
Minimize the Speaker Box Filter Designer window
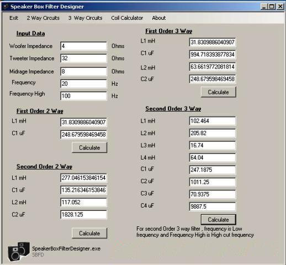click(x=264, y=7)
